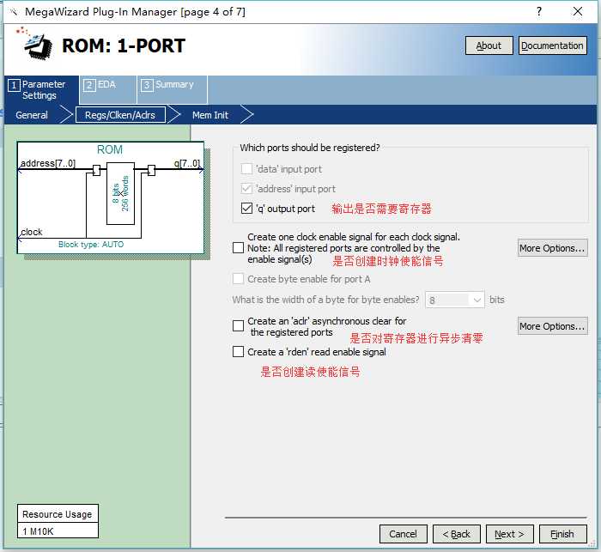Close the MegaWizard window

578,11
